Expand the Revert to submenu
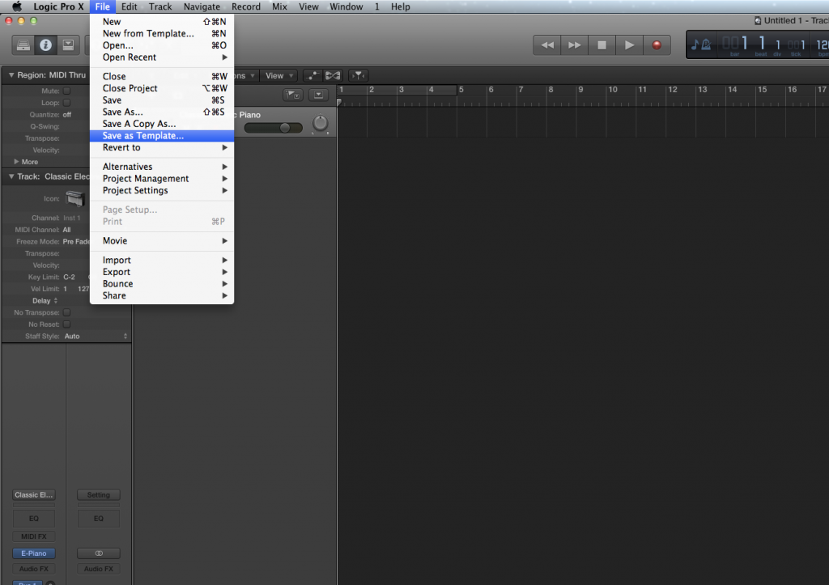 pos(162,147)
